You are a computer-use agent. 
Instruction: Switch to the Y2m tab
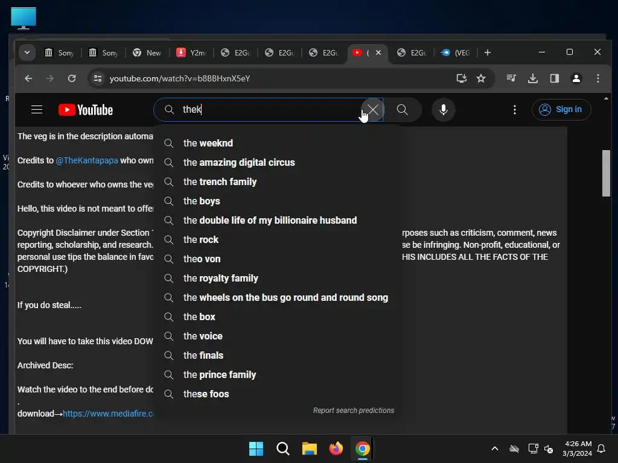191,52
